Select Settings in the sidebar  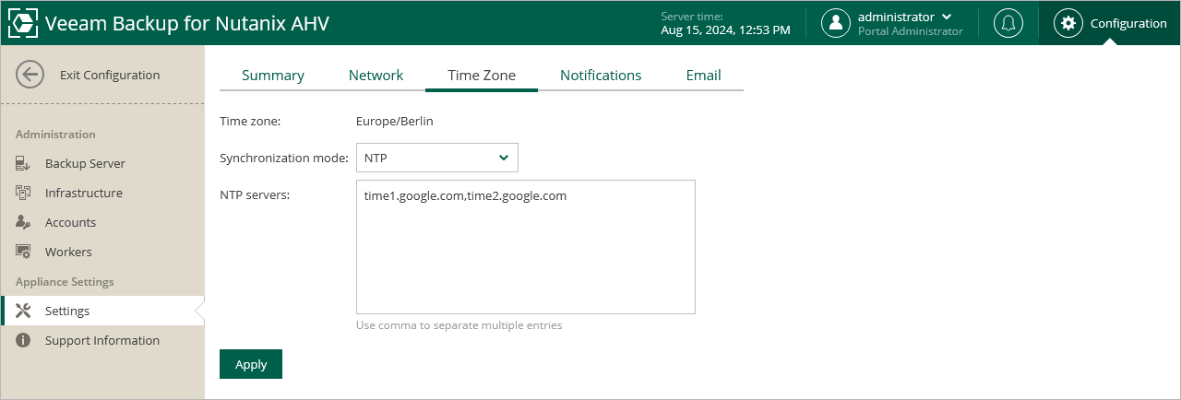pyautogui.click(x=102, y=312)
